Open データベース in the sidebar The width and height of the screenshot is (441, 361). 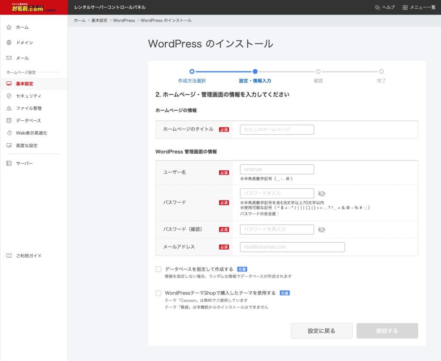coord(28,120)
